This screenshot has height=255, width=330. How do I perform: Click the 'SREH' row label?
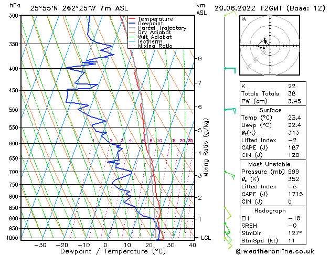tap(249, 226)
